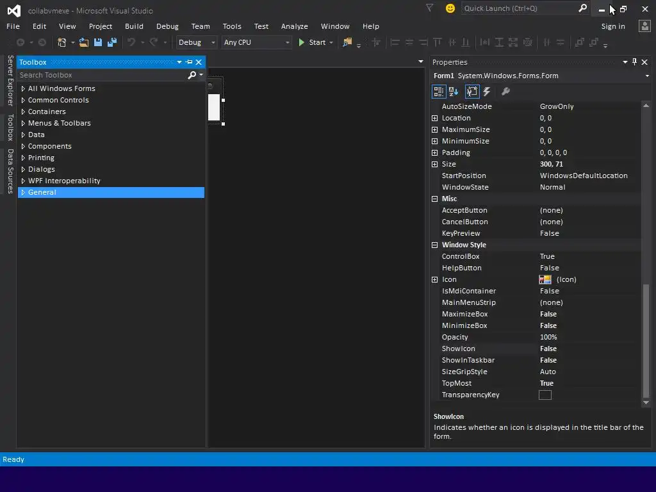Expand the Location property node
Image resolution: width=656 pixels, height=492 pixels.
tap(435, 118)
